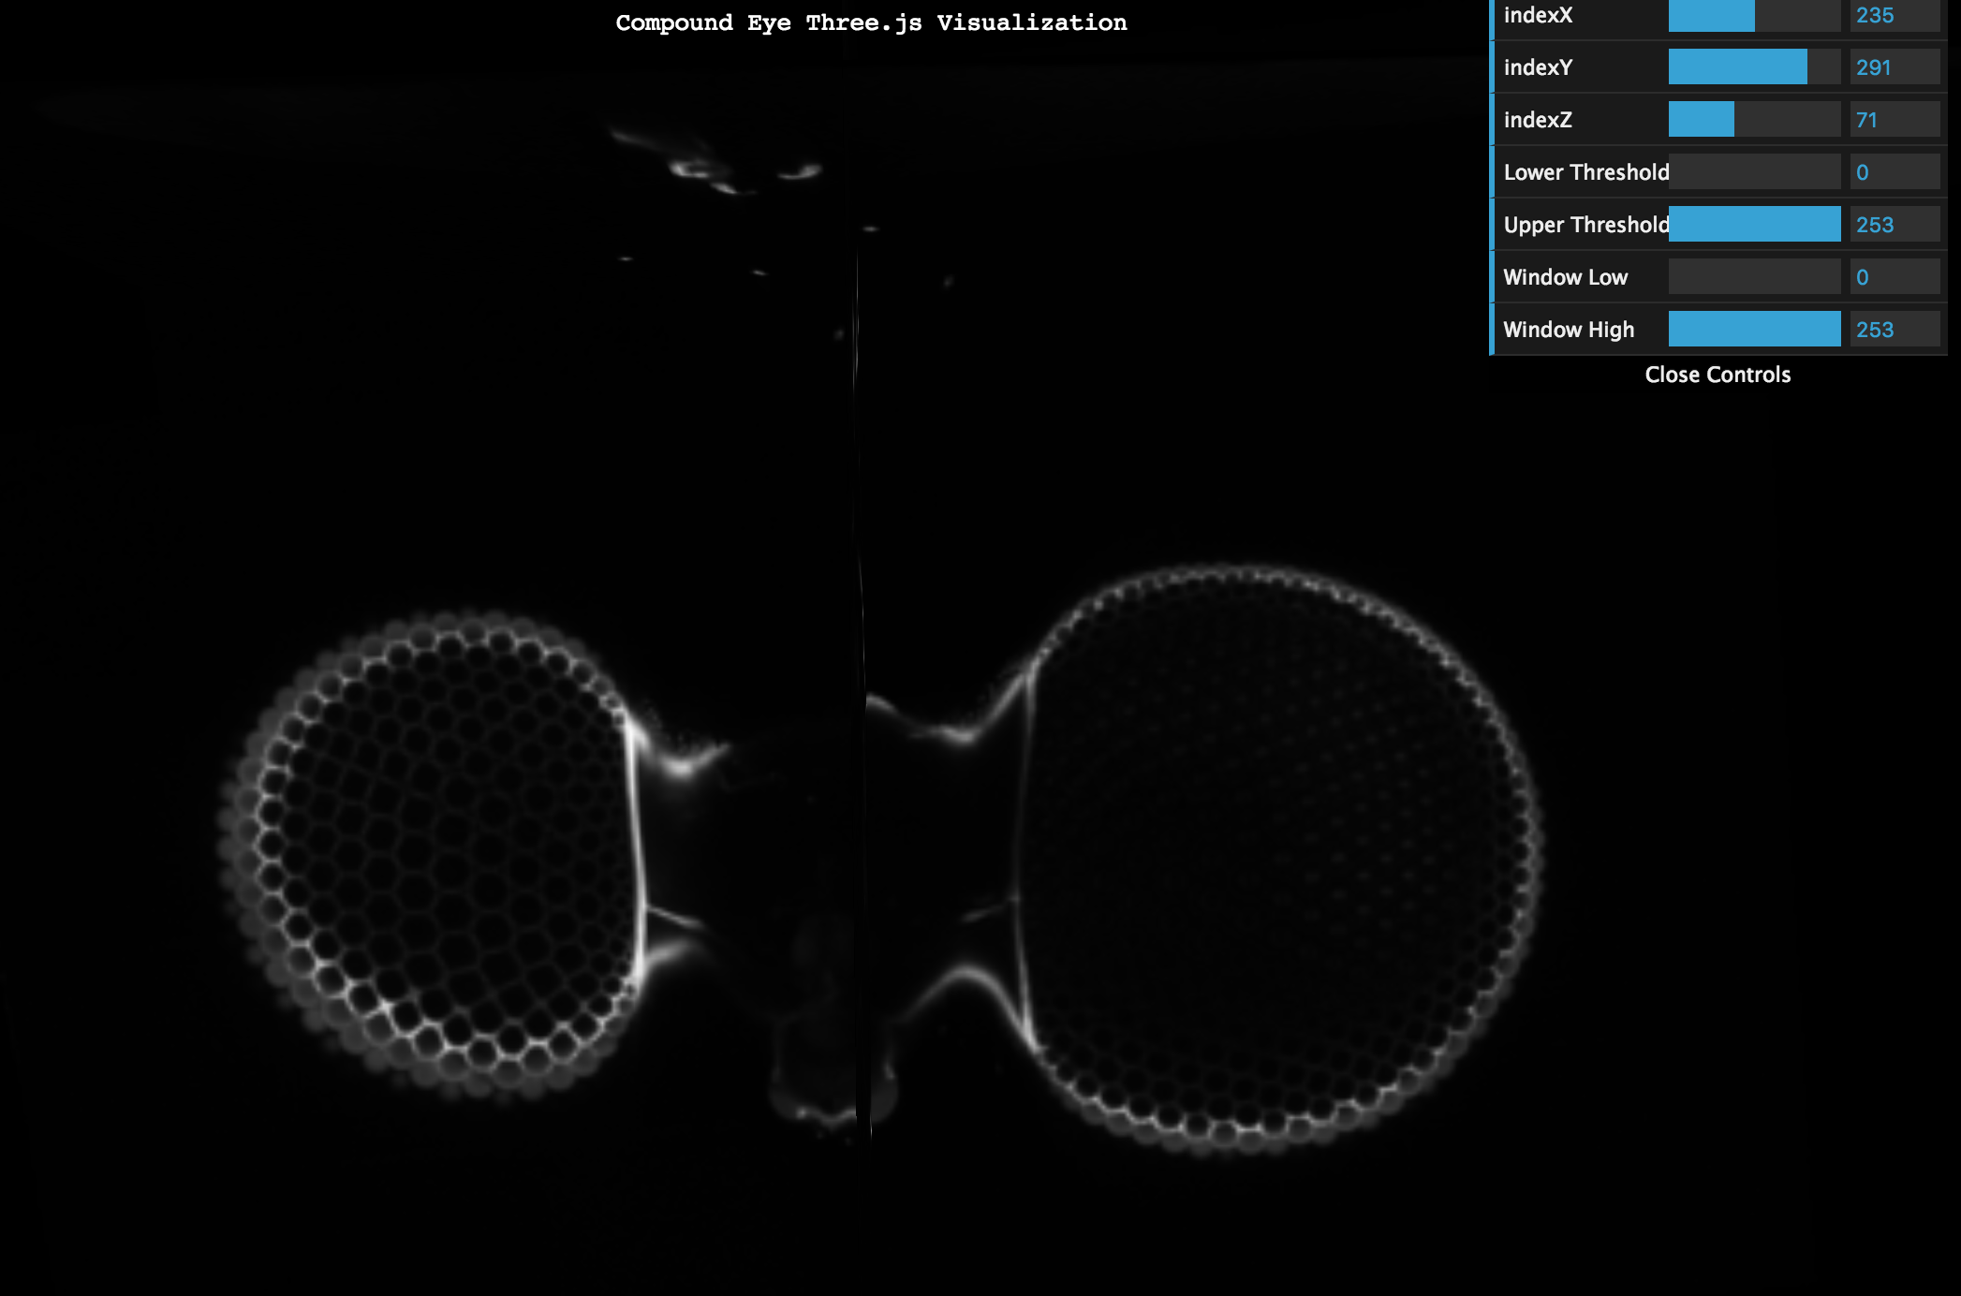This screenshot has height=1296, width=1961.
Task: Click the Compound Eye Three.js Visualization title
Action: 871,23
